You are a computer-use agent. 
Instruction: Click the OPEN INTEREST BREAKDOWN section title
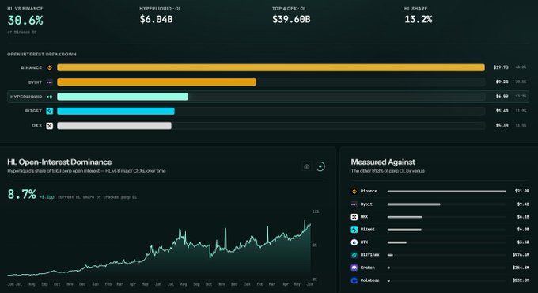pos(42,55)
